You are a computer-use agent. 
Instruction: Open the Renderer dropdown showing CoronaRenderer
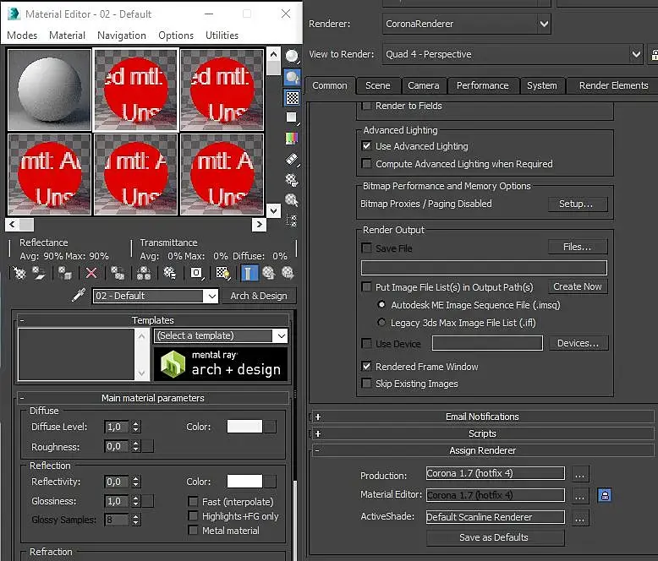tap(467, 24)
